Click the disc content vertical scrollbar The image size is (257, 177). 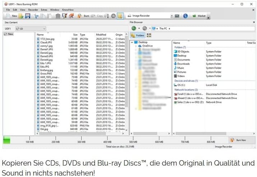(x=126, y=71)
